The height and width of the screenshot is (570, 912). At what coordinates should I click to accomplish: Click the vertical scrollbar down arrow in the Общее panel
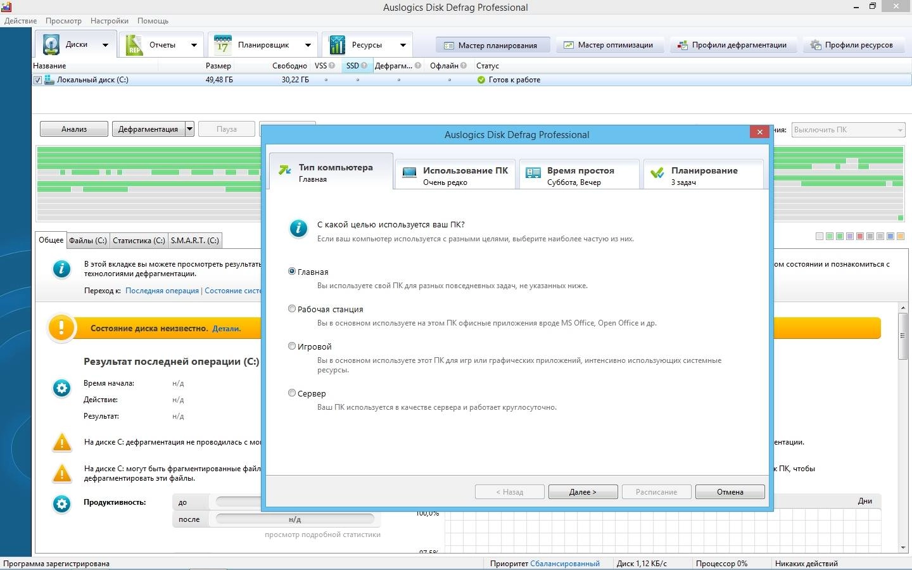tap(903, 548)
